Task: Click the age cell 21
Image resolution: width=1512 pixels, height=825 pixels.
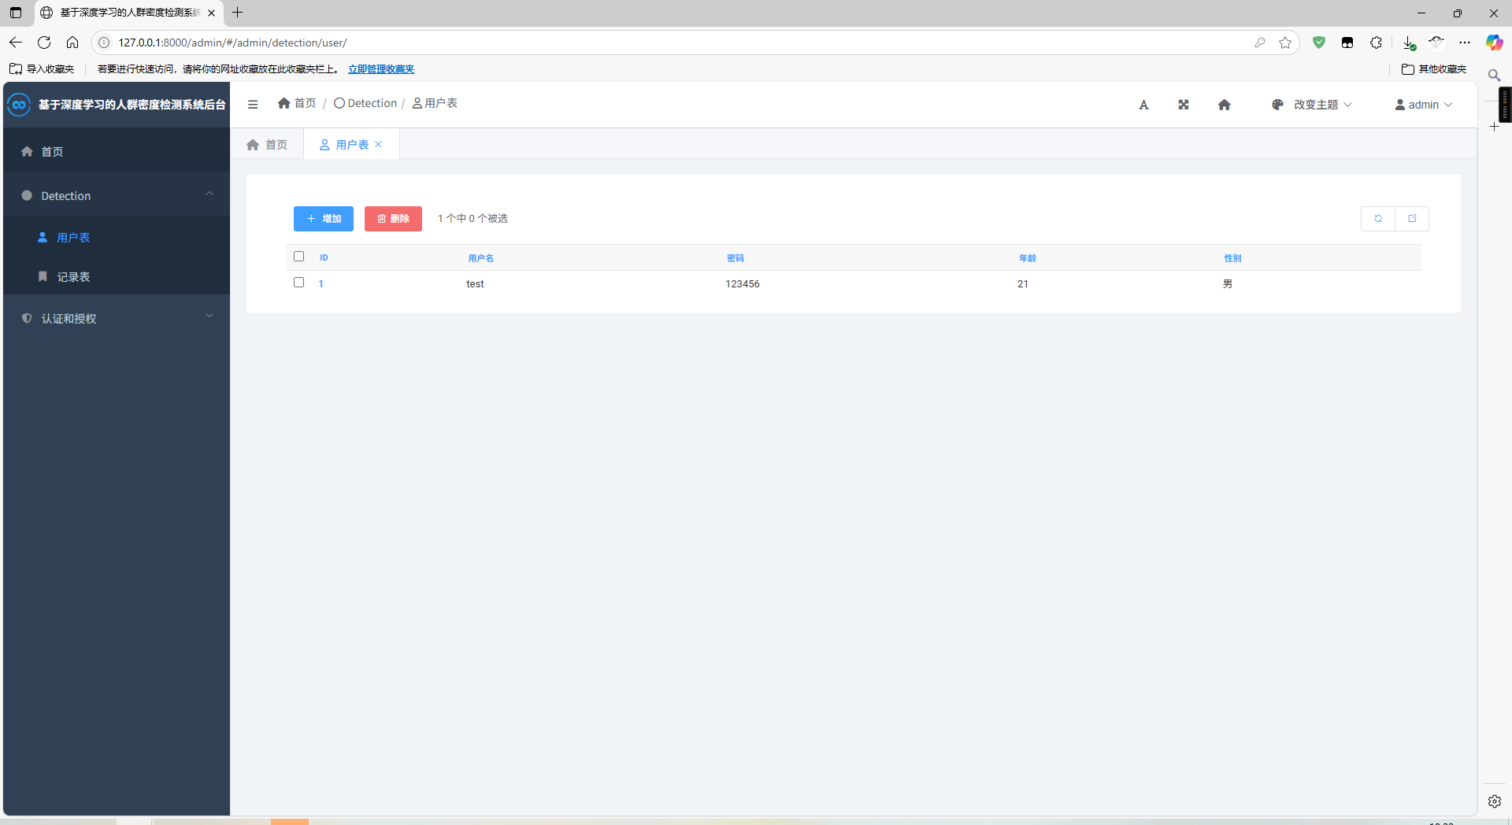Action: 1023,284
